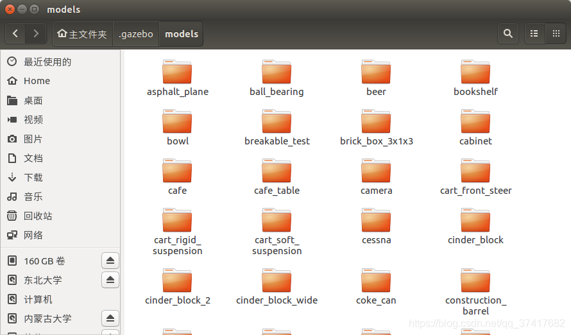Open 最近使用的 recent files in sidebar
The image size is (571, 335).
[60, 62]
